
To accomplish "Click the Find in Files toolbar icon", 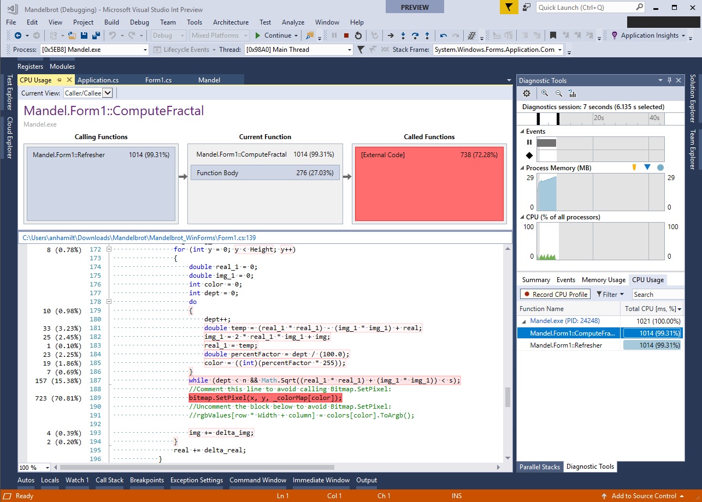I will coord(310,35).
